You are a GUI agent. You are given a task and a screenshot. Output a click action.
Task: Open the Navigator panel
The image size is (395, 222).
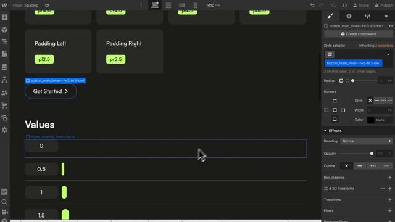4,41
